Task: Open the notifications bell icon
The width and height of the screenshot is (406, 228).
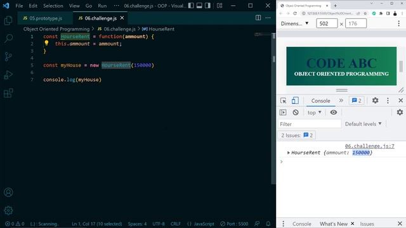Action: pyautogui.click(x=268, y=224)
